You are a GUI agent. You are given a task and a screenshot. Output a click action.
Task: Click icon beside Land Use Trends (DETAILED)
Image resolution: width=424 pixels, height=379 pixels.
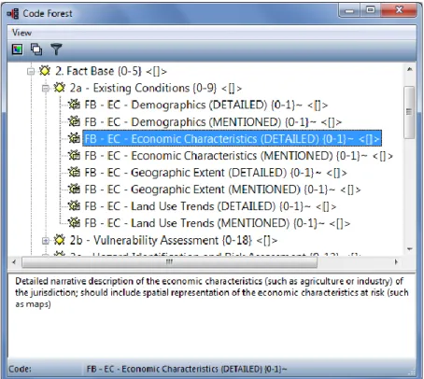point(74,206)
